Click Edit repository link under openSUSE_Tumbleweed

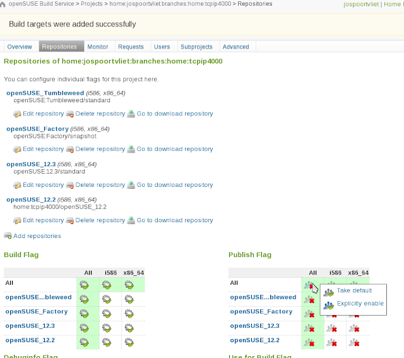(44, 114)
